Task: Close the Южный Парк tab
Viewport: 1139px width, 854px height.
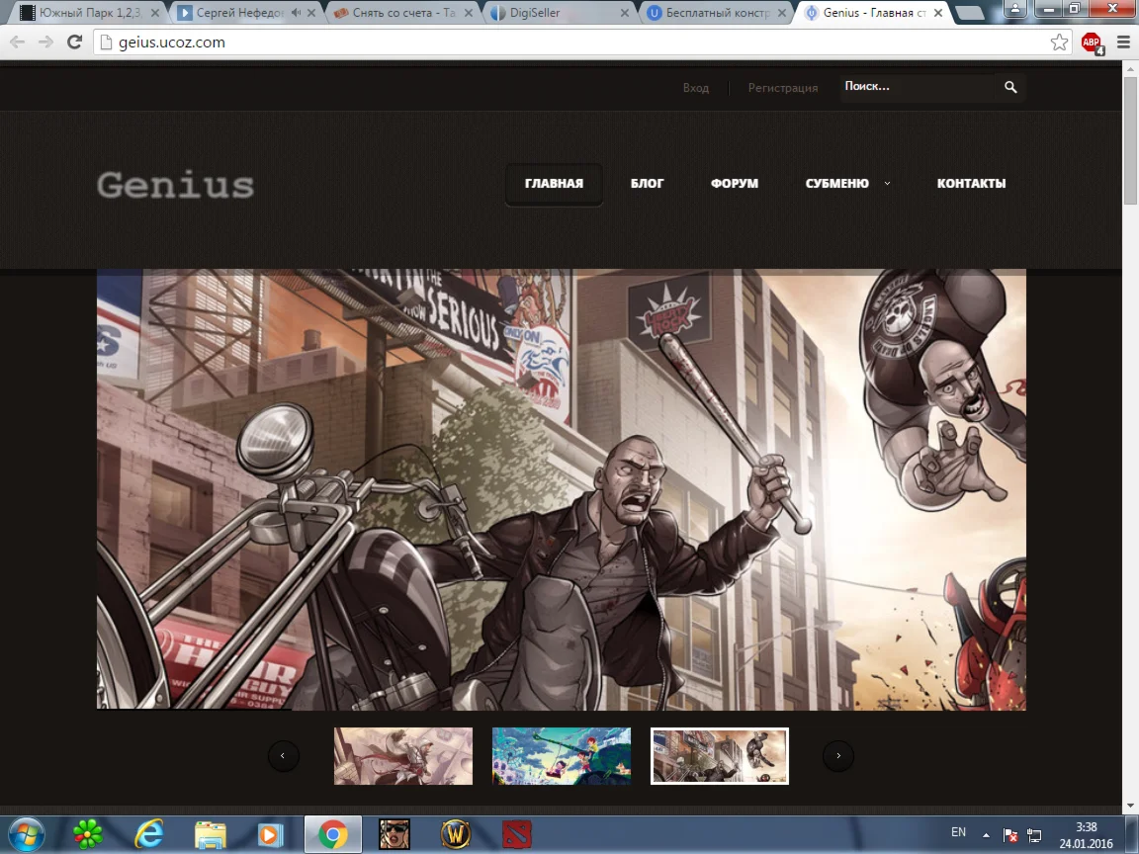Action: click(154, 12)
